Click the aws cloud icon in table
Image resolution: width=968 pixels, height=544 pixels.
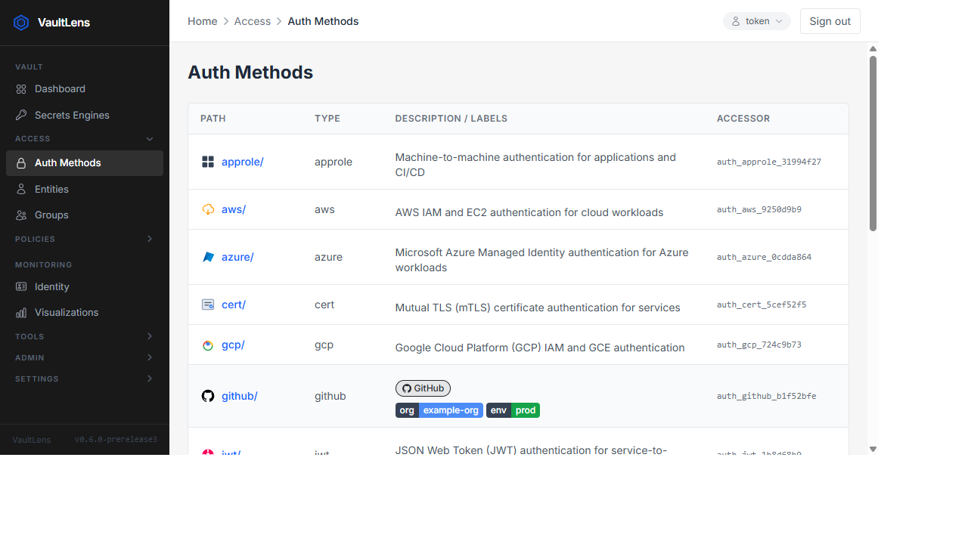[208, 209]
